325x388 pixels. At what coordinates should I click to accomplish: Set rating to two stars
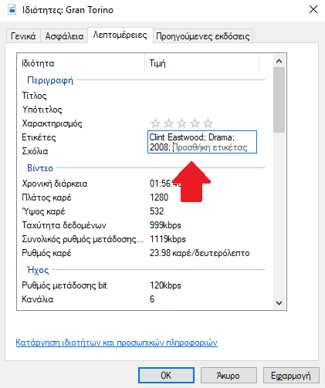[168, 123]
